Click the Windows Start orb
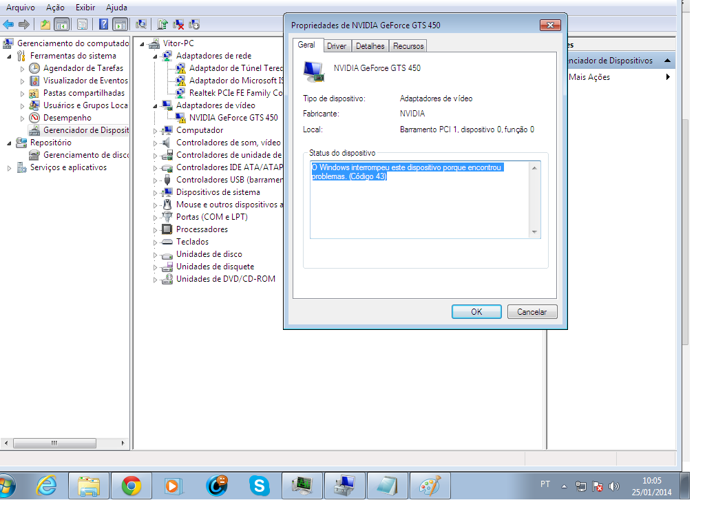This screenshot has height=529, width=705. [6, 486]
